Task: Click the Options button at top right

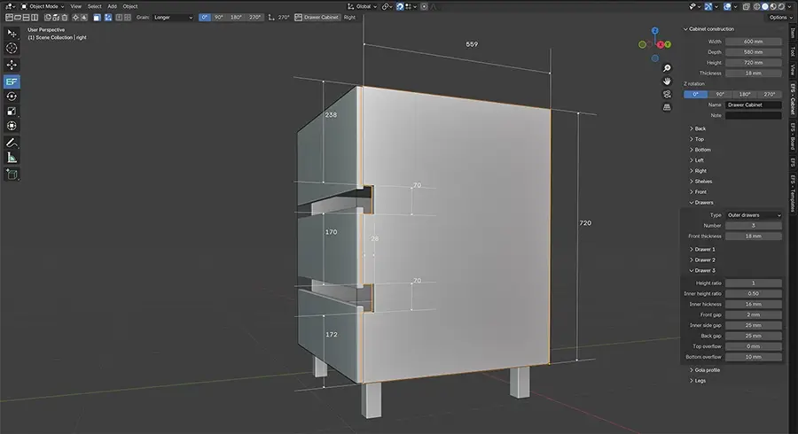Action: [x=778, y=18]
